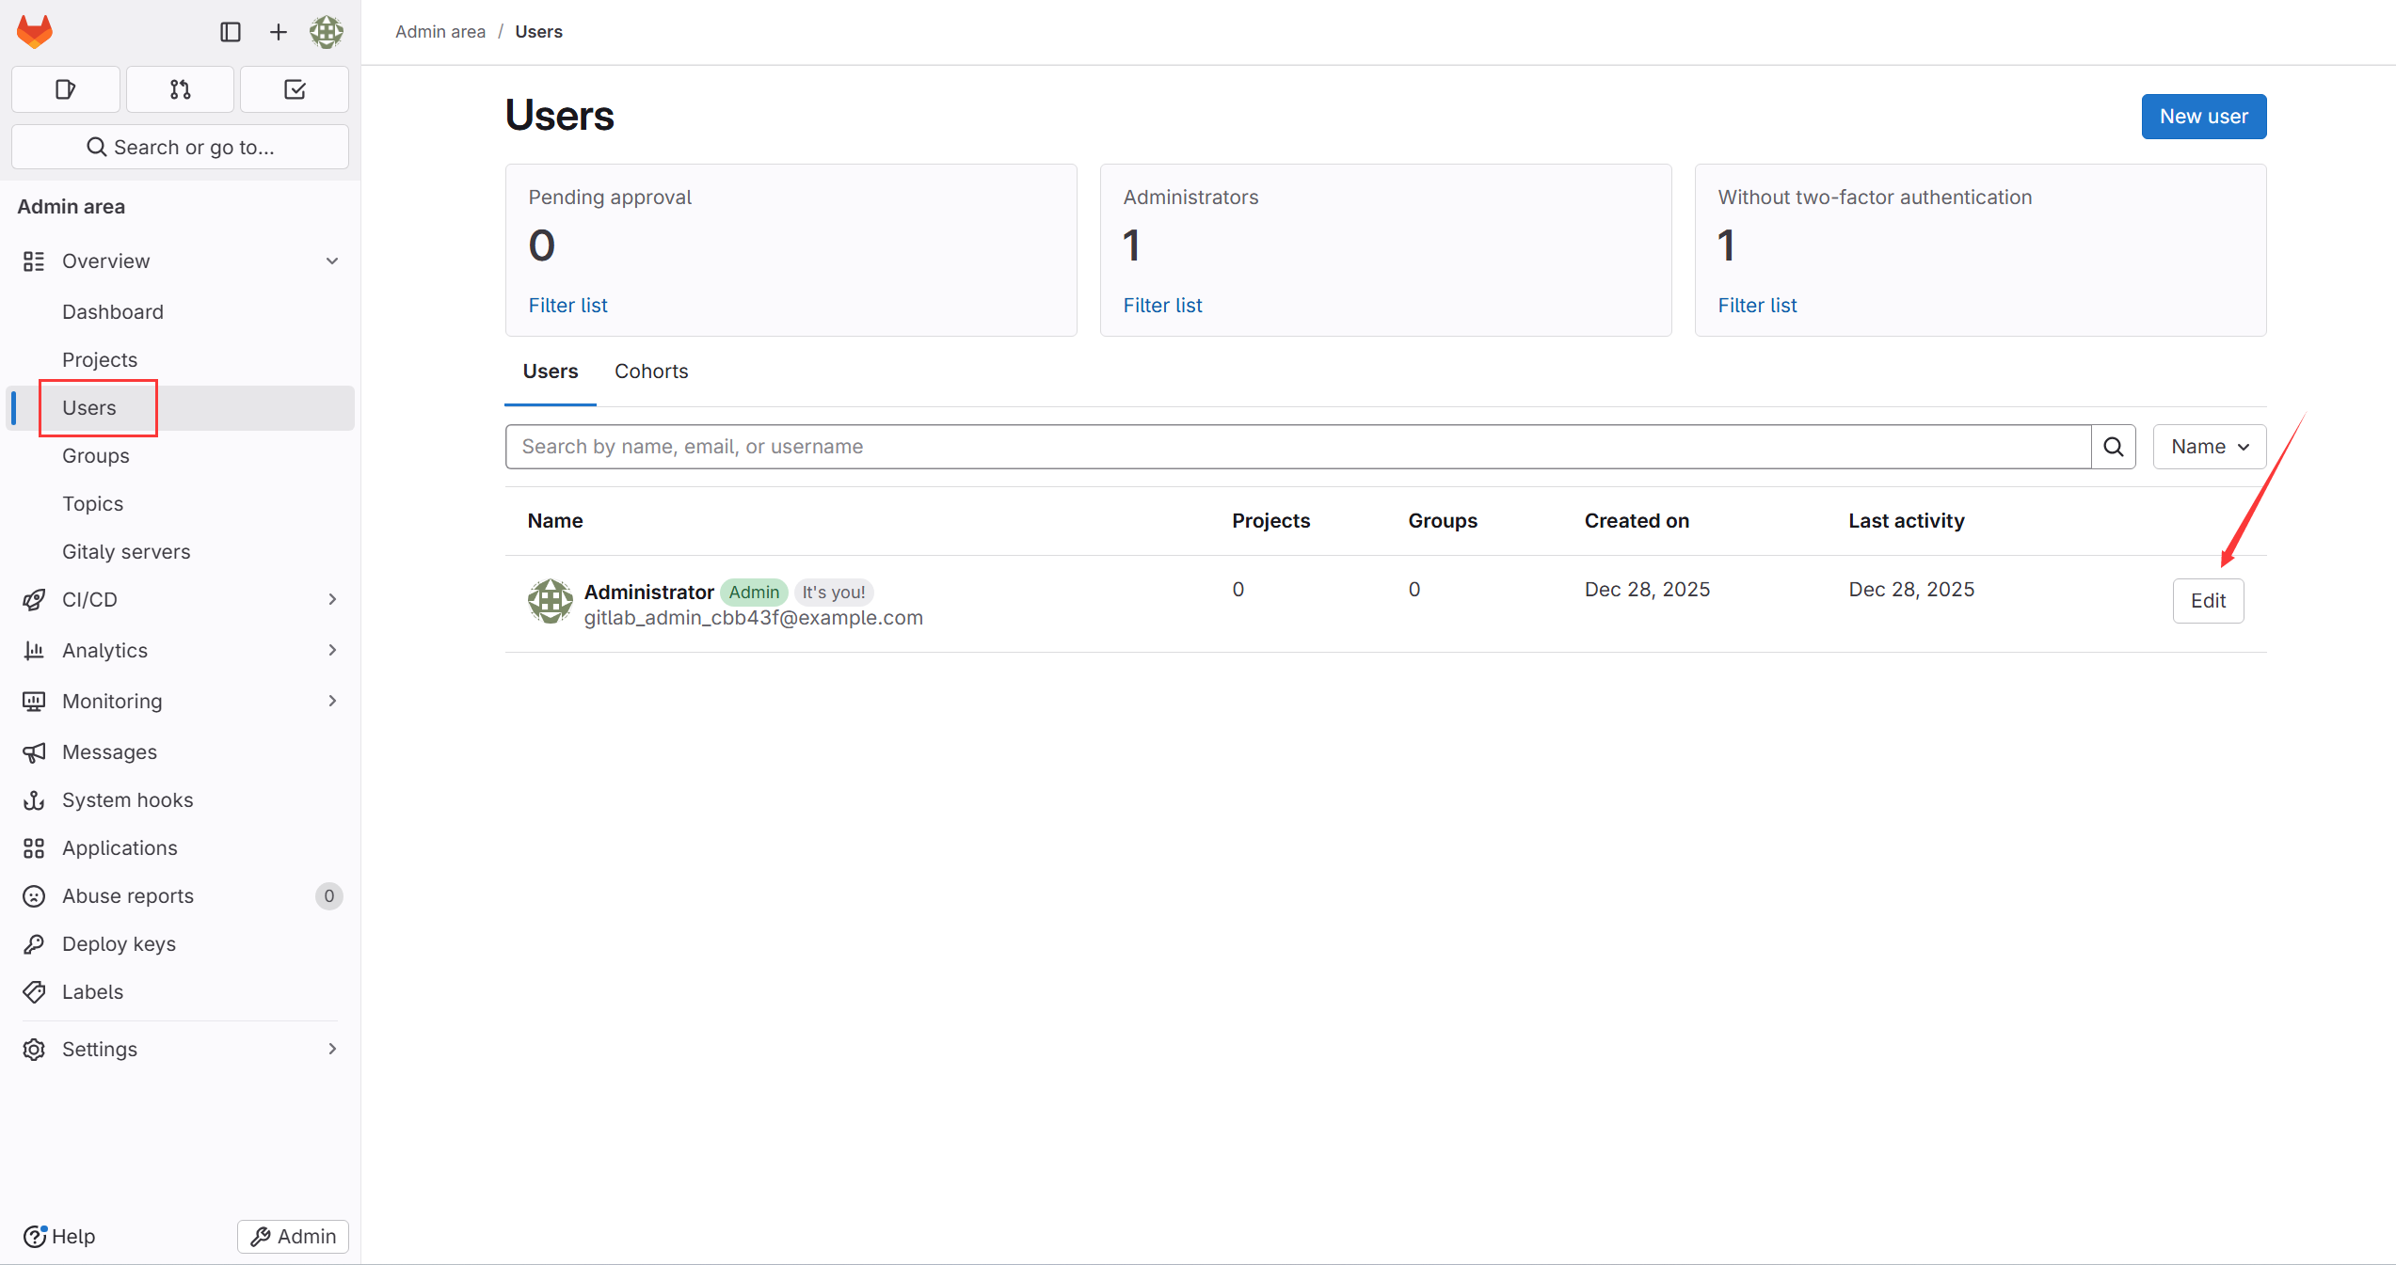2396x1265 pixels.
Task: Expand the Settings section
Action: point(331,1049)
